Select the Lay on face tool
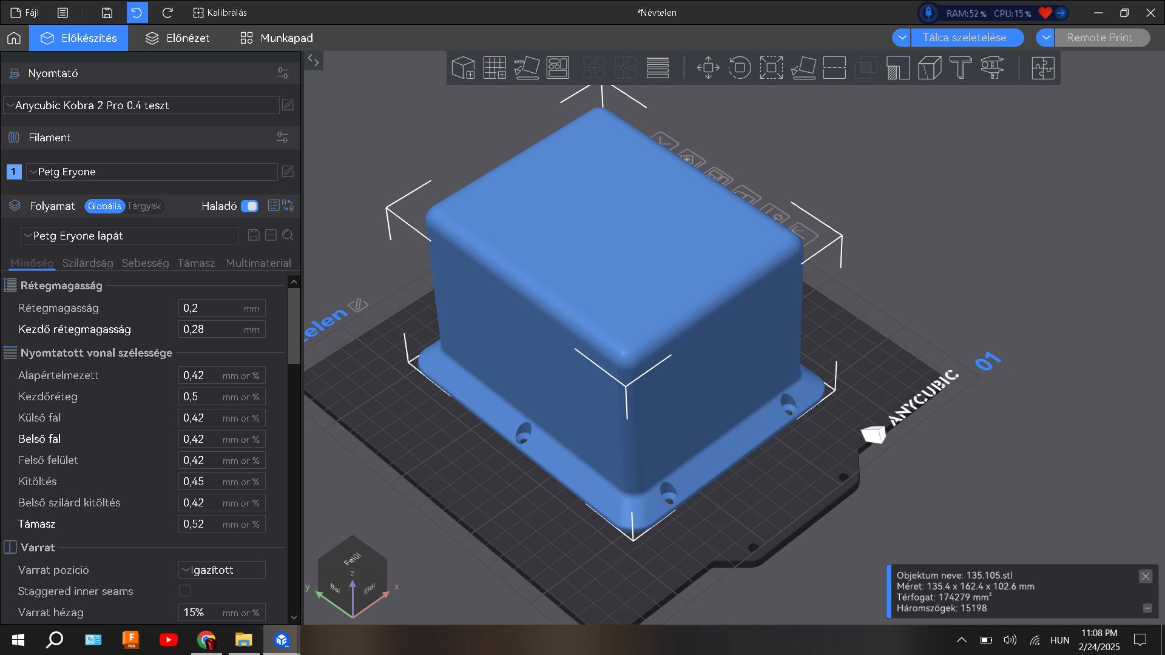Viewport: 1165px width, 655px height. tap(803, 68)
